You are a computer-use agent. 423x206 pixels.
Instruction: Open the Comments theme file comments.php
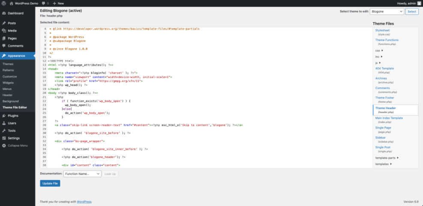[383, 88]
